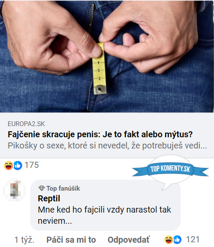Click the Pikošky o sexe description text
Screen dimensions: 214x247
[107, 145]
